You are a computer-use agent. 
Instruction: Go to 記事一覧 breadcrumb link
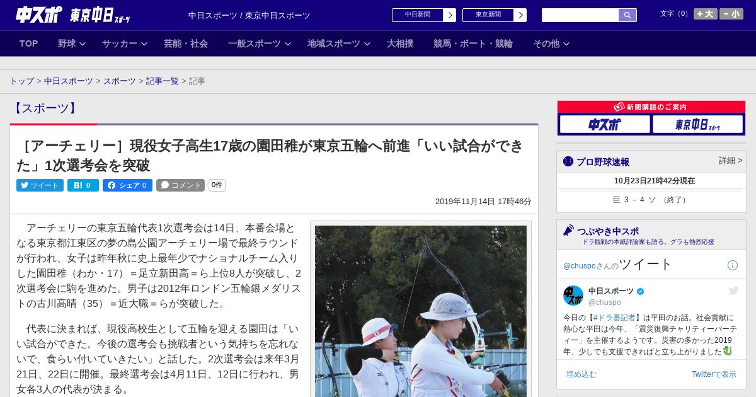[x=163, y=81]
